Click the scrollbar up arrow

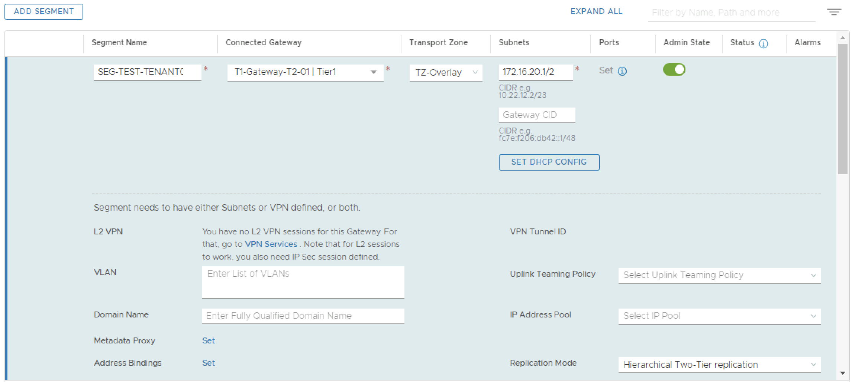[842, 38]
